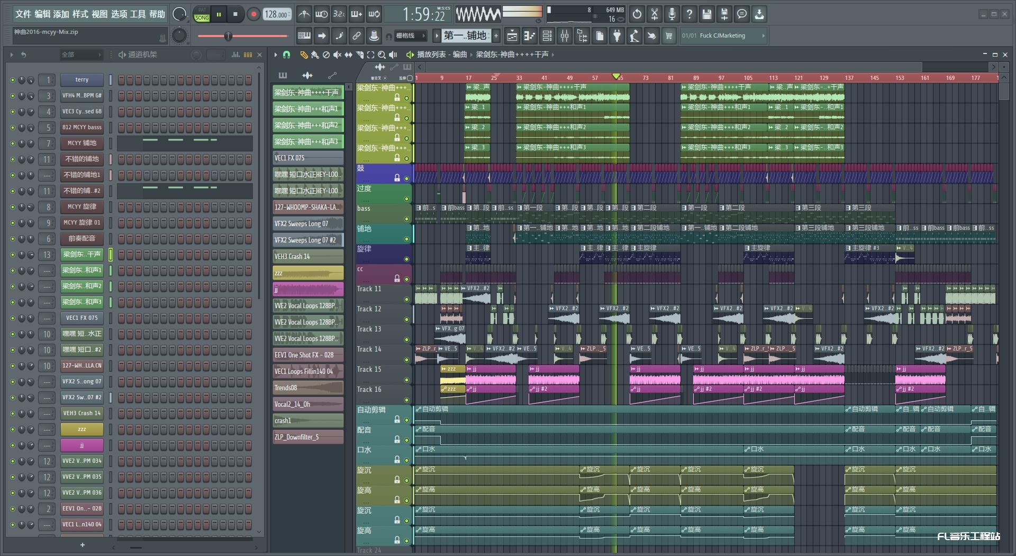Click the plus next to the pattern name
Image resolution: width=1016 pixels, height=556 pixels.
[x=496, y=36]
